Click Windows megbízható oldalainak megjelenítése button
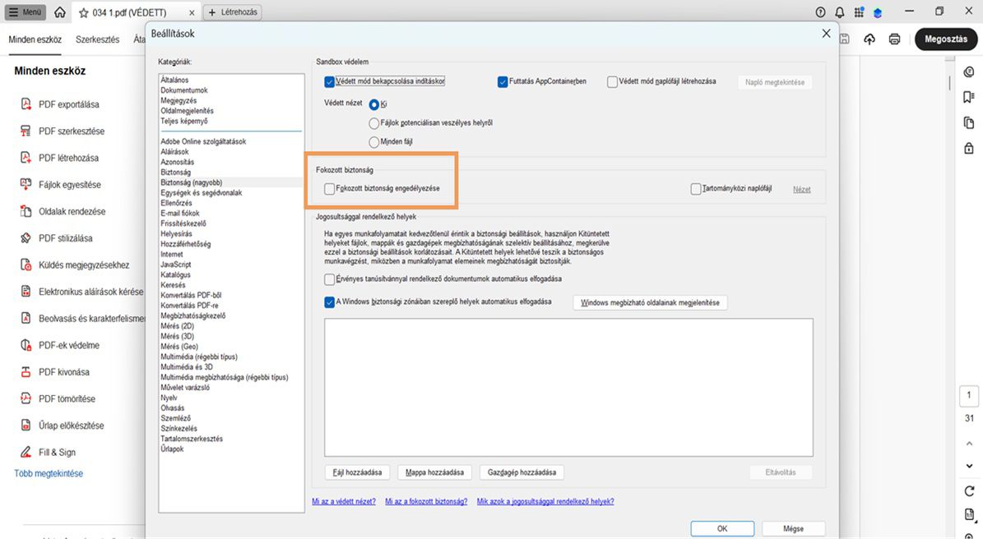 (x=650, y=302)
